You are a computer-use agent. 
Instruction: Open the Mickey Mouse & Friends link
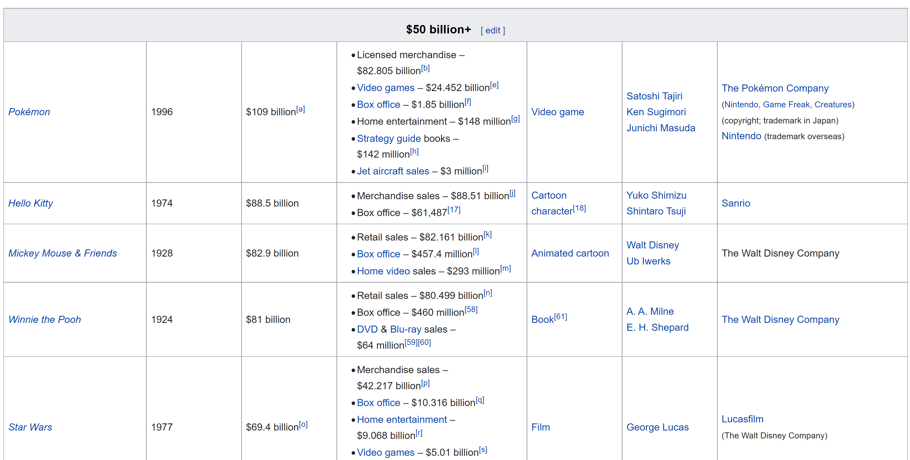(63, 253)
